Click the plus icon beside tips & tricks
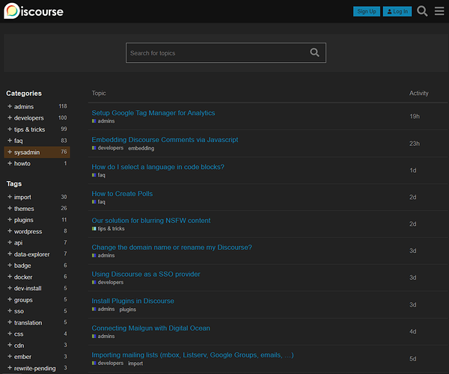 click(x=10, y=129)
